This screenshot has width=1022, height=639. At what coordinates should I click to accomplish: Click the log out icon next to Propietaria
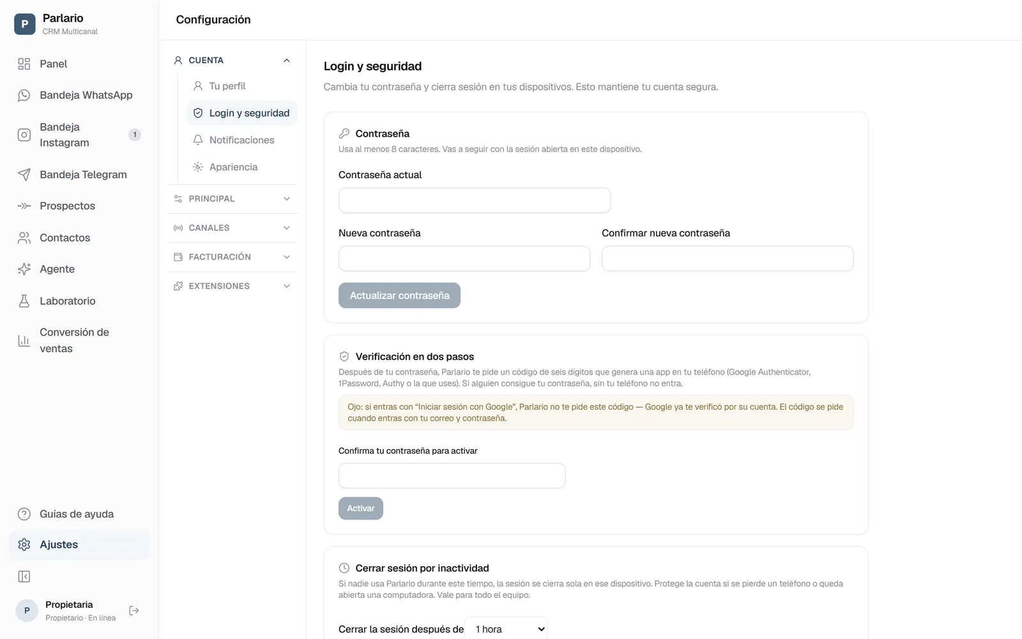point(134,611)
